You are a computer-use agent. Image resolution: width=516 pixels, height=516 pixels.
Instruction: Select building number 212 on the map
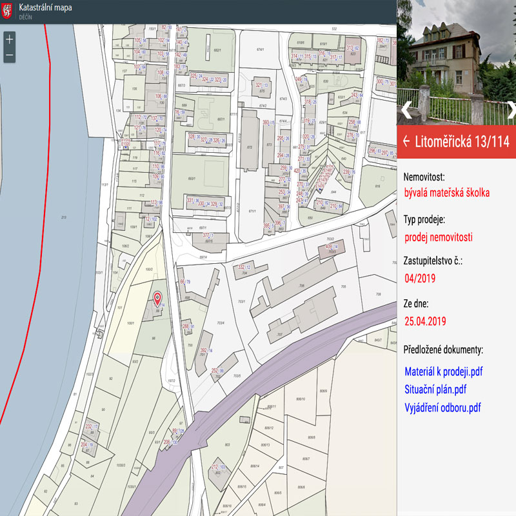point(215,466)
